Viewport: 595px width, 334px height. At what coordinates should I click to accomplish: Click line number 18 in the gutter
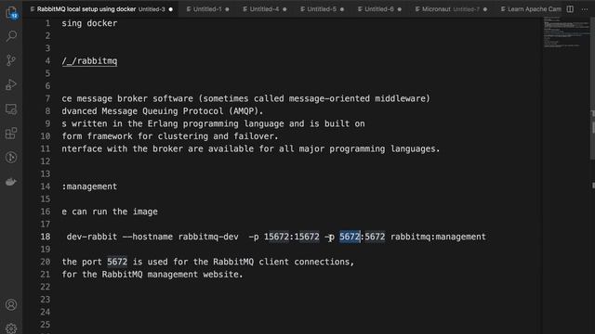[46, 237]
